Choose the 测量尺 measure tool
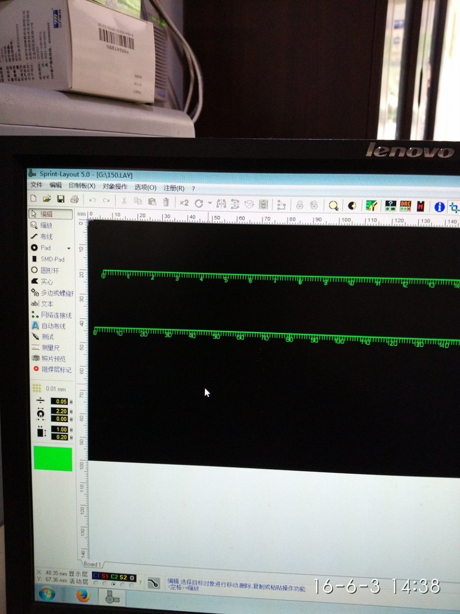The height and width of the screenshot is (614, 460). click(50, 348)
